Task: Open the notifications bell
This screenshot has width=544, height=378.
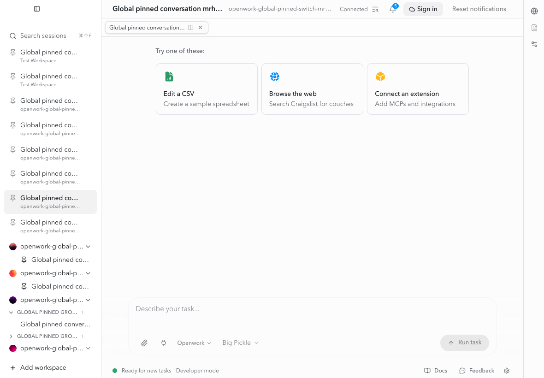Action: point(393,9)
